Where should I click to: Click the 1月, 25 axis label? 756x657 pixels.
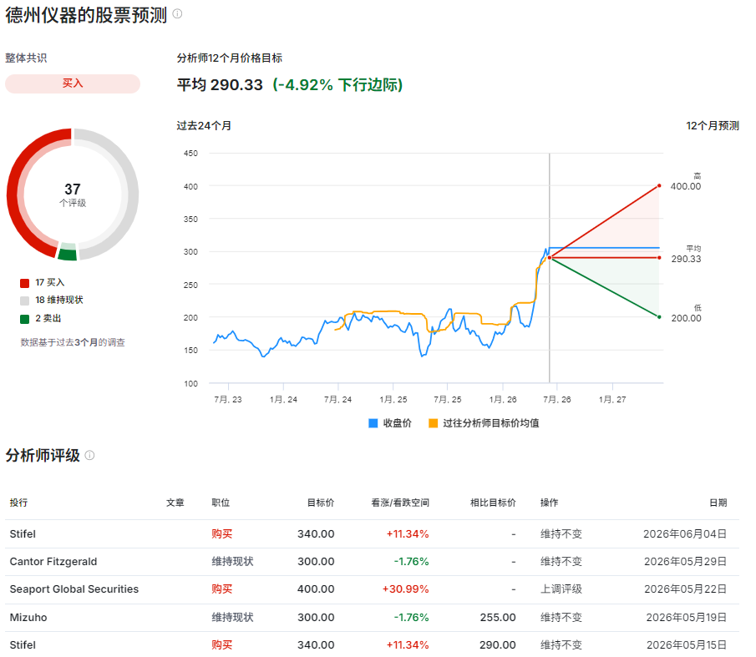pyautogui.click(x=393, y=399)
